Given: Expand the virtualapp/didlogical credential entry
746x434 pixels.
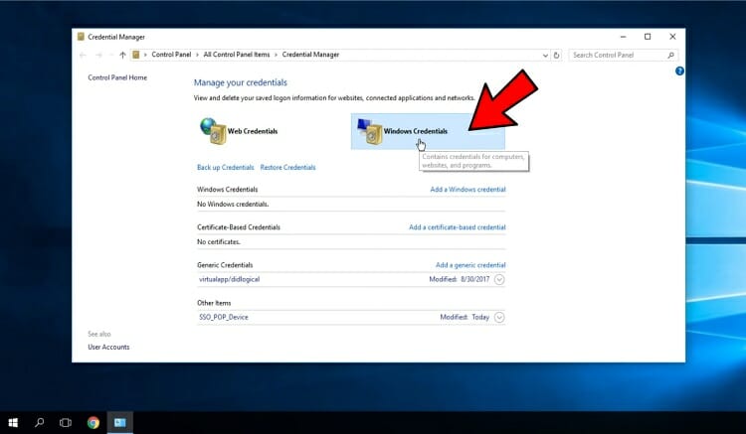Looking at the screenshot, I should click(499, 280).
